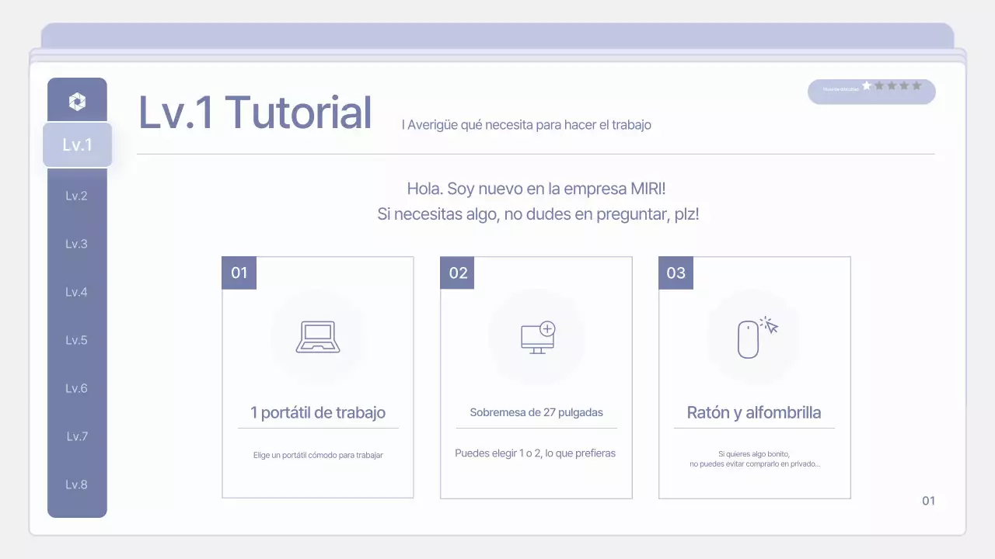Click the filled white difficulty star

coord(866,85)
